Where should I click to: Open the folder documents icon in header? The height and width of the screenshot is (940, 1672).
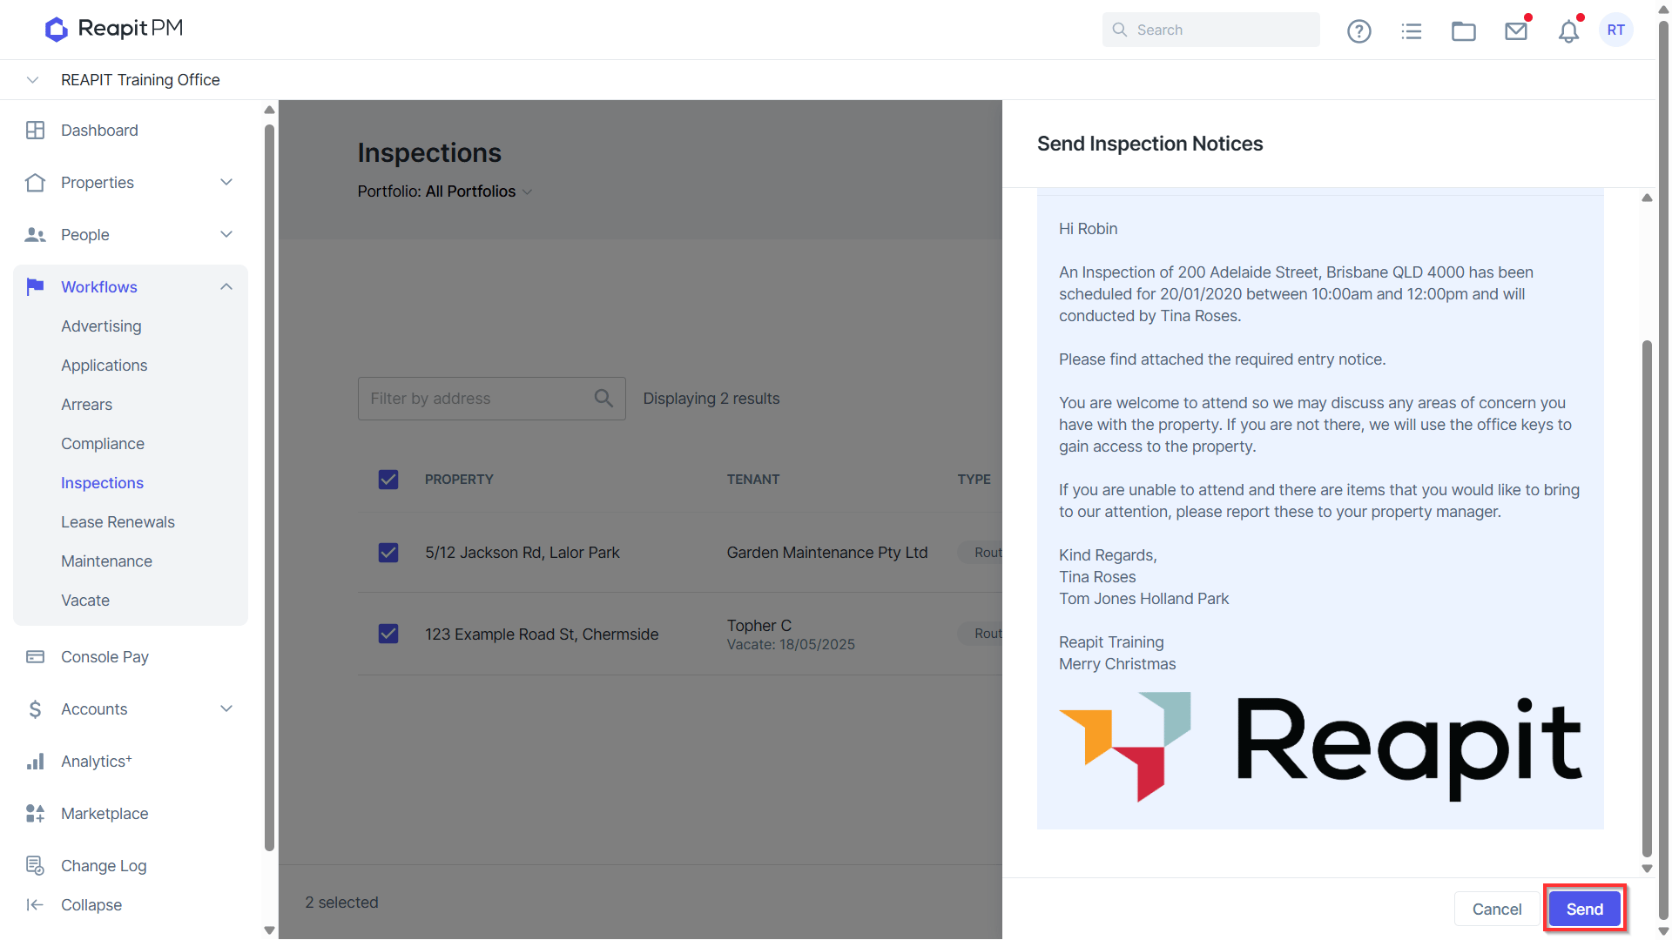pyautogui.click(x=1464, y=31)
